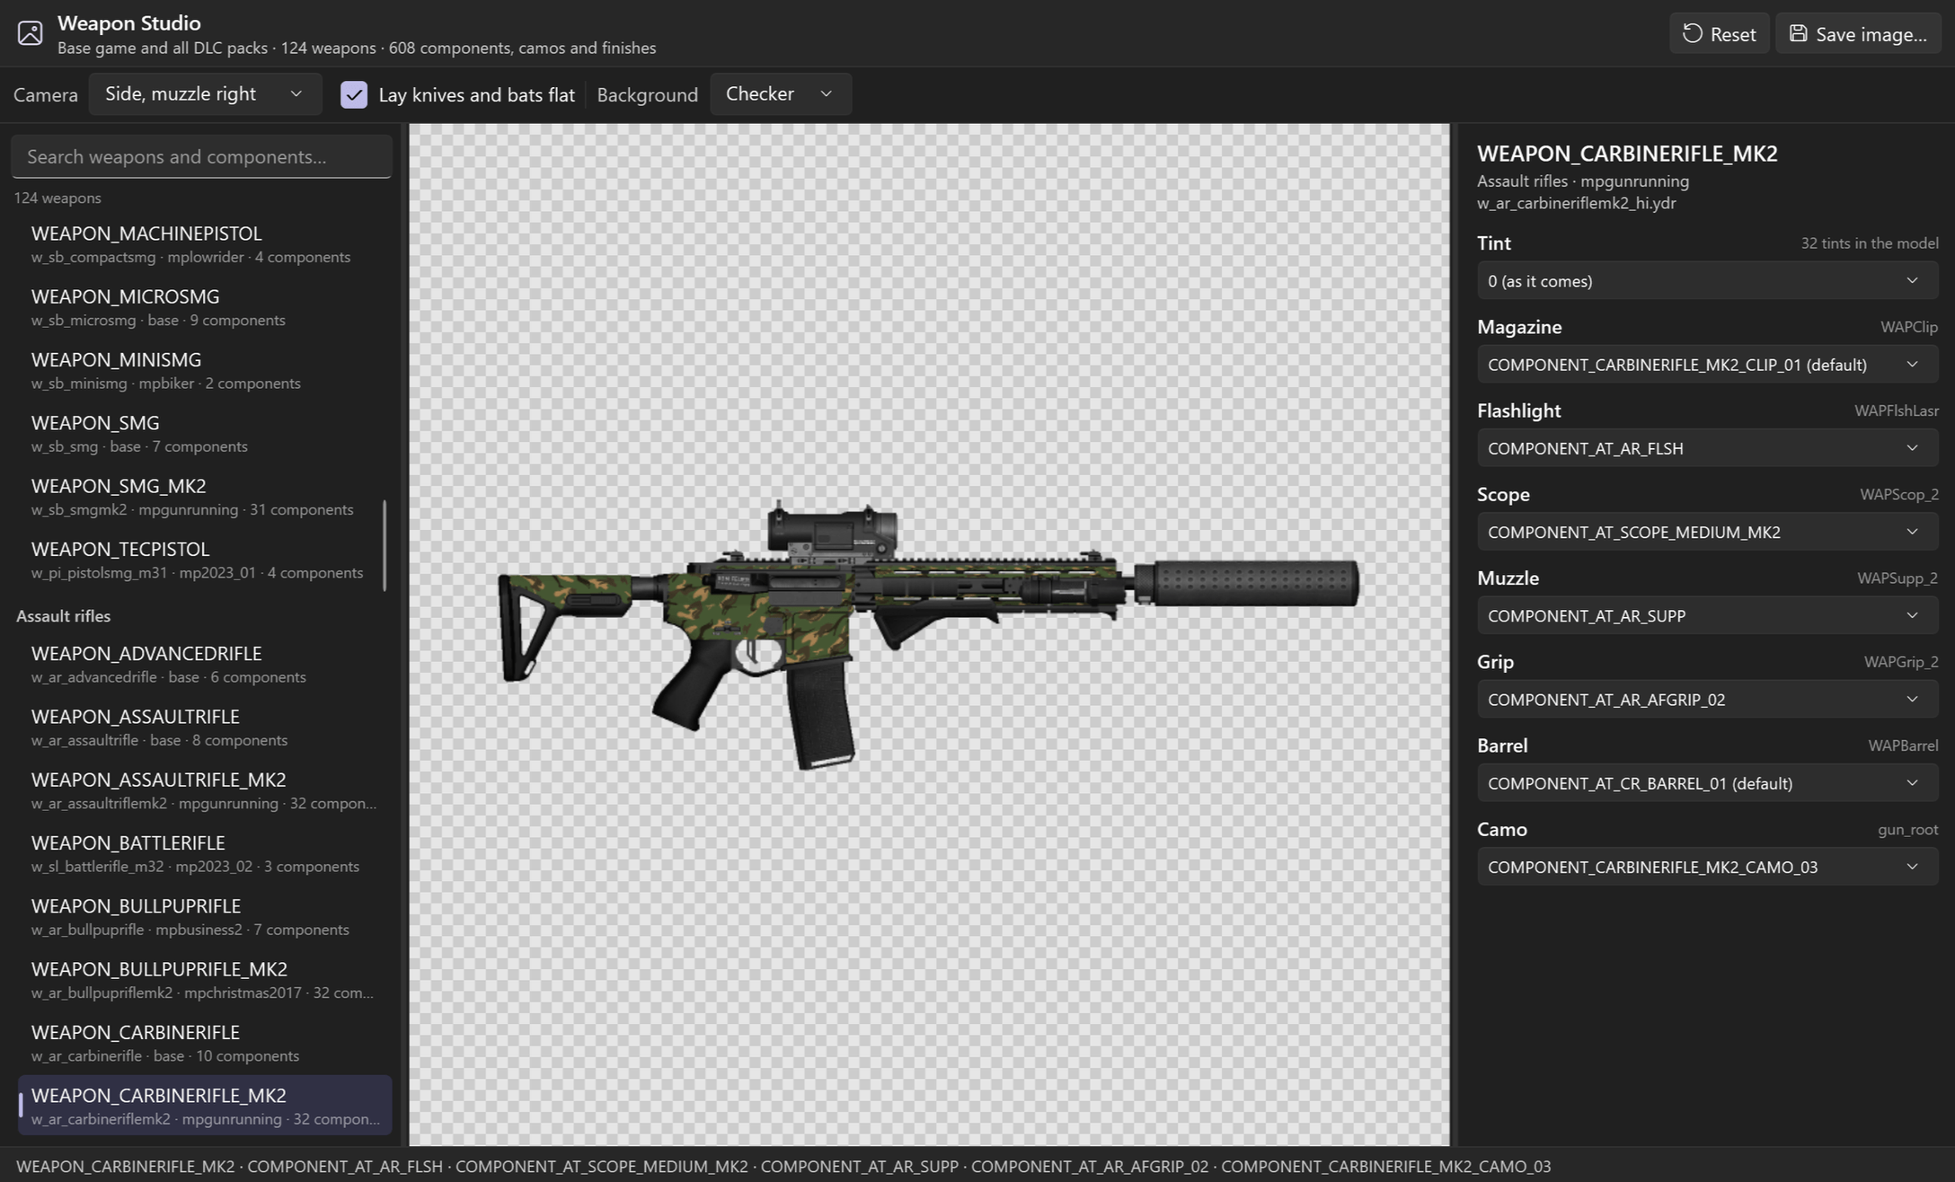Screen dimensions: 1955x1182
Task: Open the Flashlight component dropdown
Action: pyautogui.click(x=1707, y=448)
